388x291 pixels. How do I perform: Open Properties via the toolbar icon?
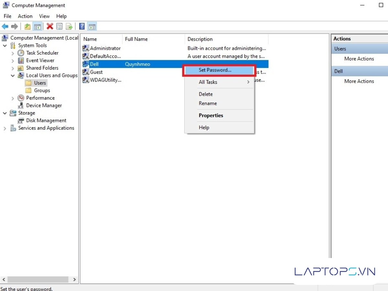click(x=59, y=27)
